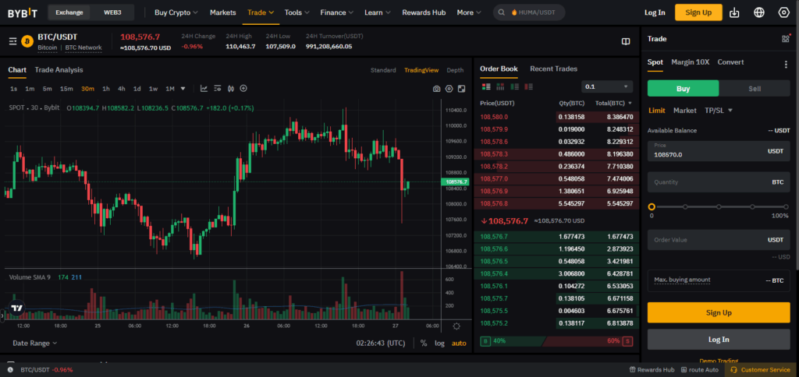Click the chart indicators line icon
Image resolution: width=799 pixels, height=377 pixels.
point(204,89)
